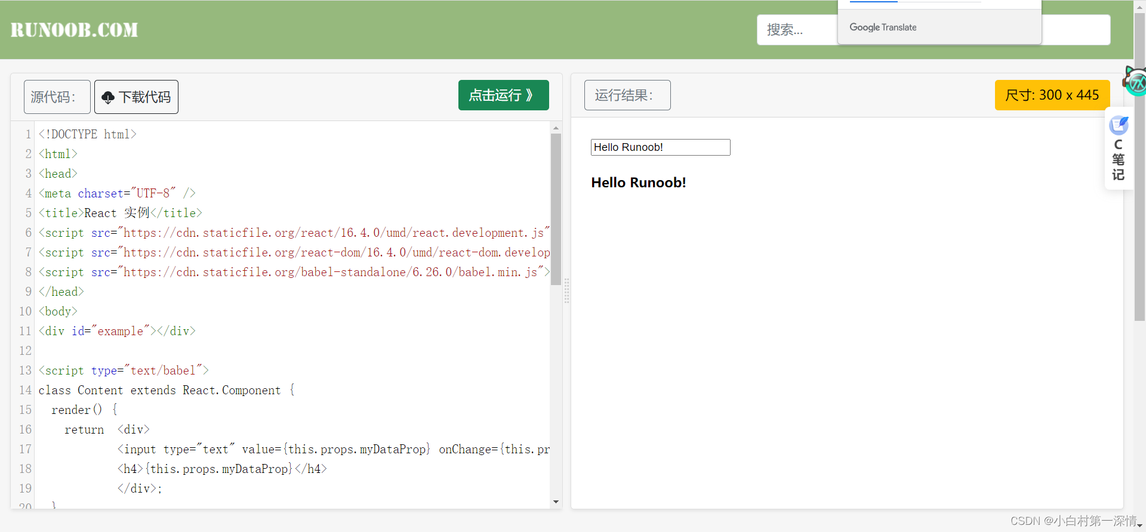
Task: Click line number 12 in gutter
Action: pos(25,351)
